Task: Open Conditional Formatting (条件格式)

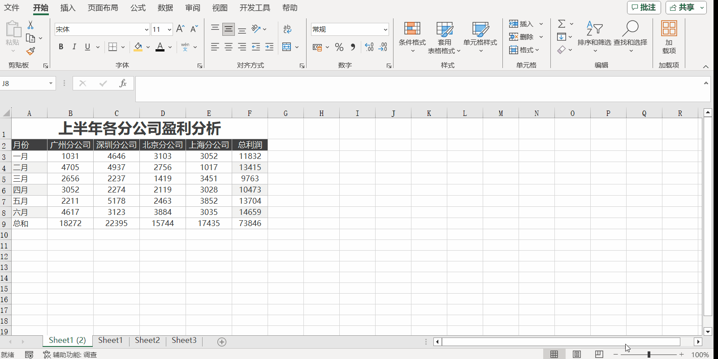Action: point(412,36)
